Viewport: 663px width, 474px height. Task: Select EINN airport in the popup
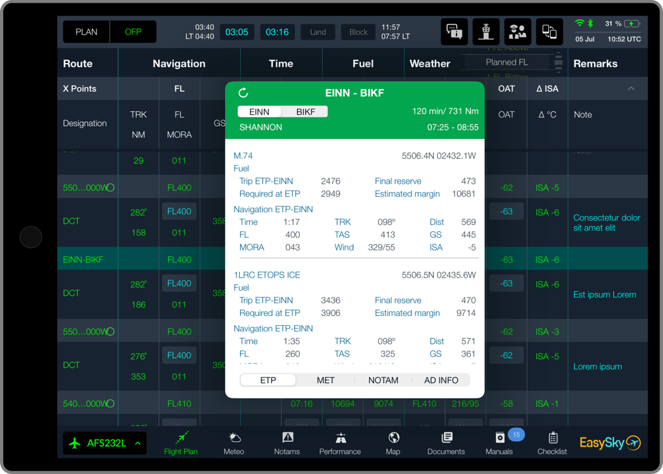click(259, 112)
